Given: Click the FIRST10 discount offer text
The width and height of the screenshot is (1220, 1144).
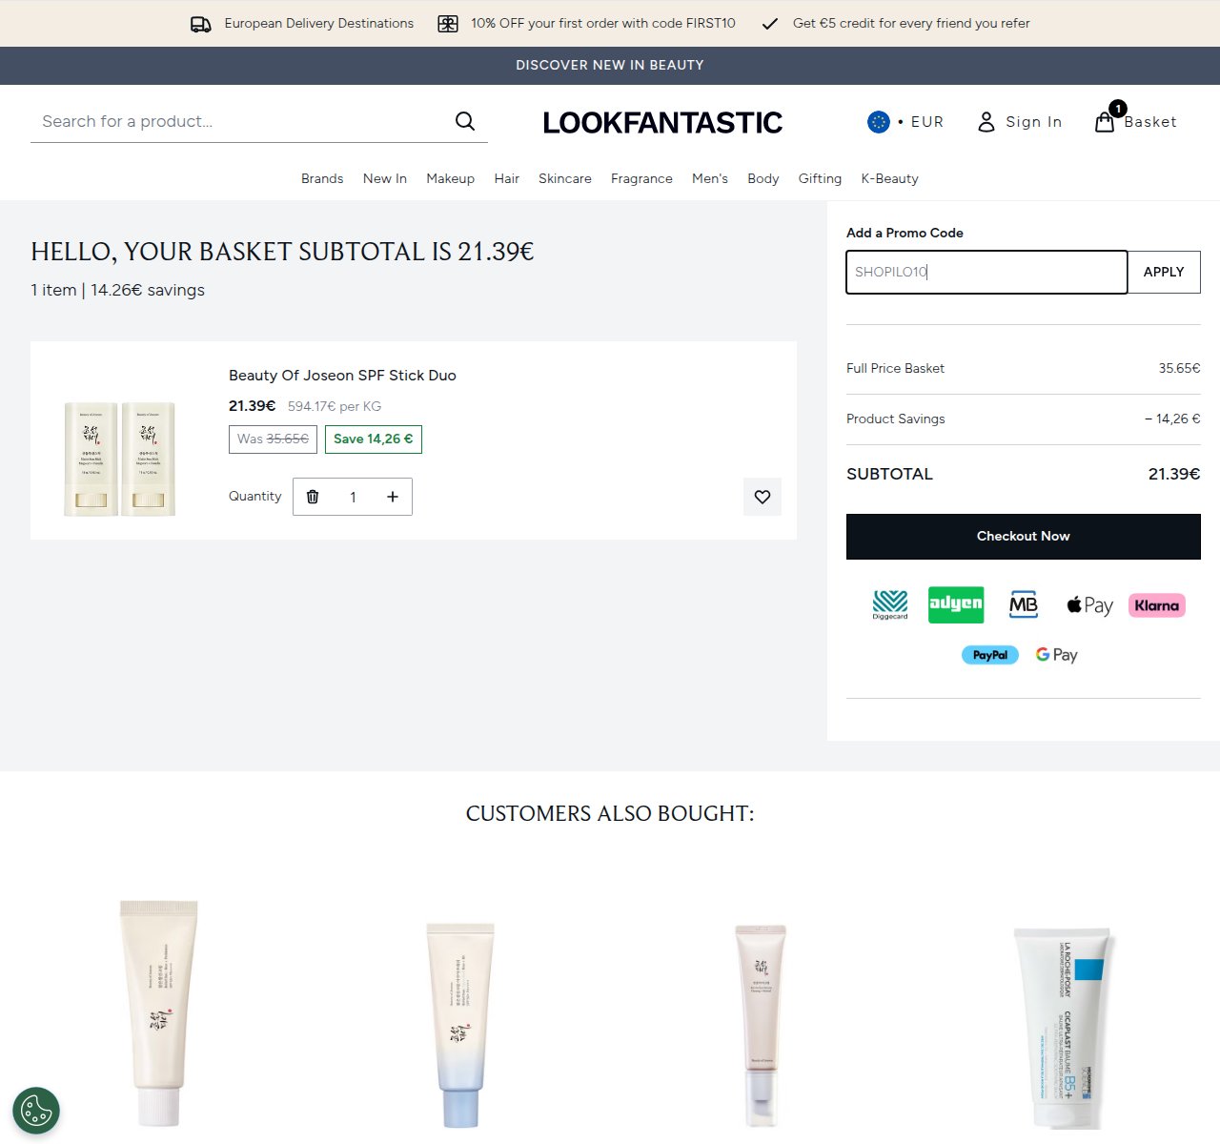Looking at the screenshot, I should coord(603,23).
